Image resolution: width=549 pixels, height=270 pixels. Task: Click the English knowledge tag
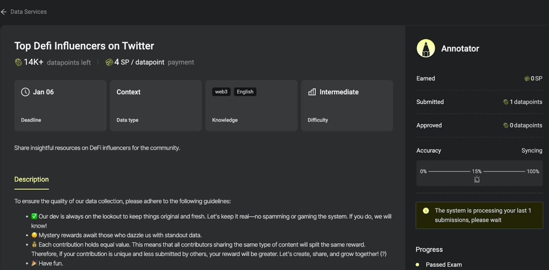pyautogui.click(x=245, y=92)
